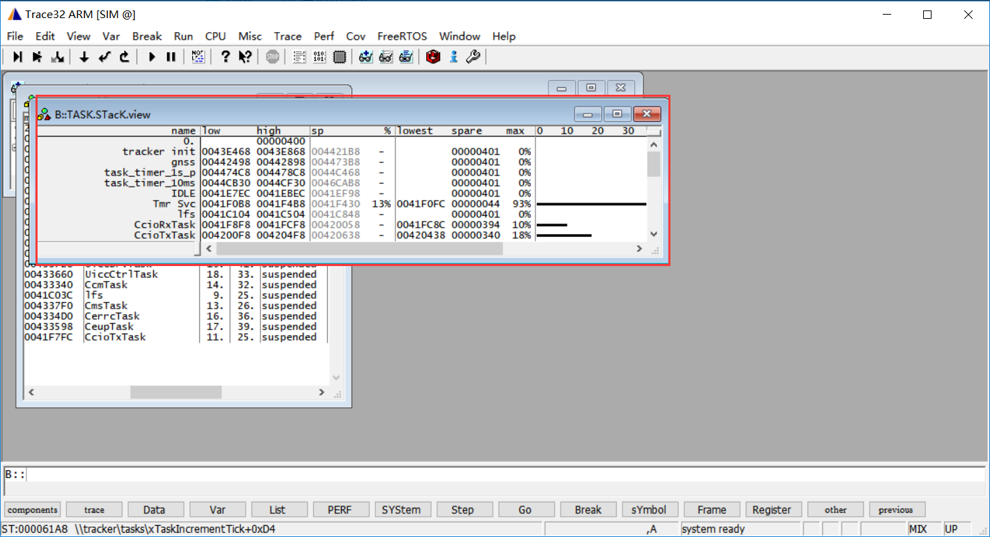Click the 'spare' column header
Viewport: 990px width, 537px height.
[466, 131]
